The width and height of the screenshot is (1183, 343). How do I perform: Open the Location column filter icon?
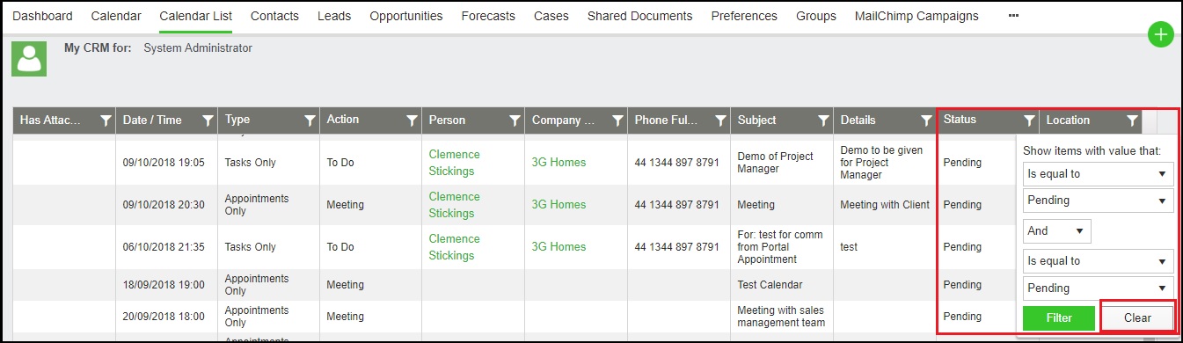click(x=1132, y=120)
